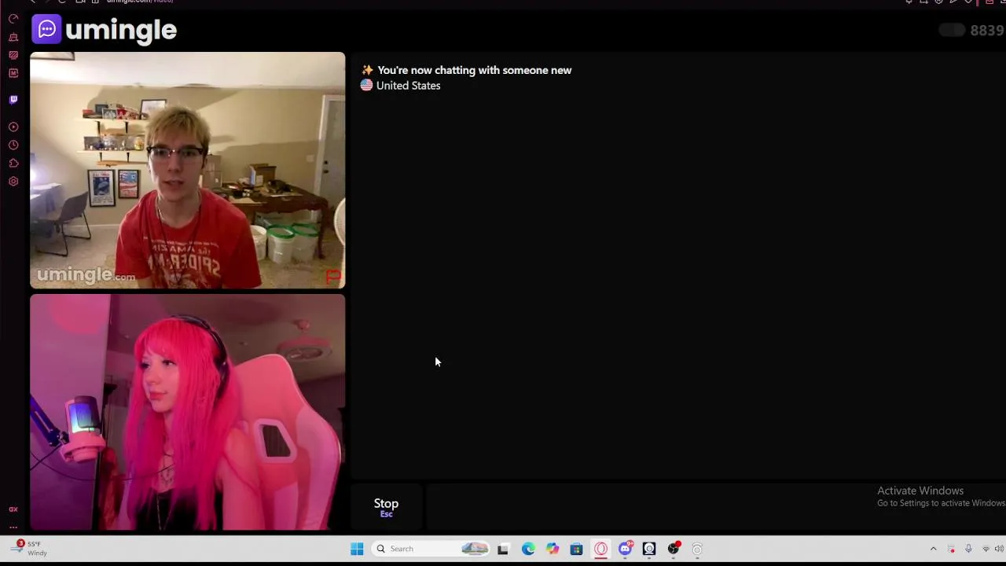Open the Wi-Fi network tray icon
Image resolution: width=1006 pixels, height=566 pixels.
click(986, 549)
